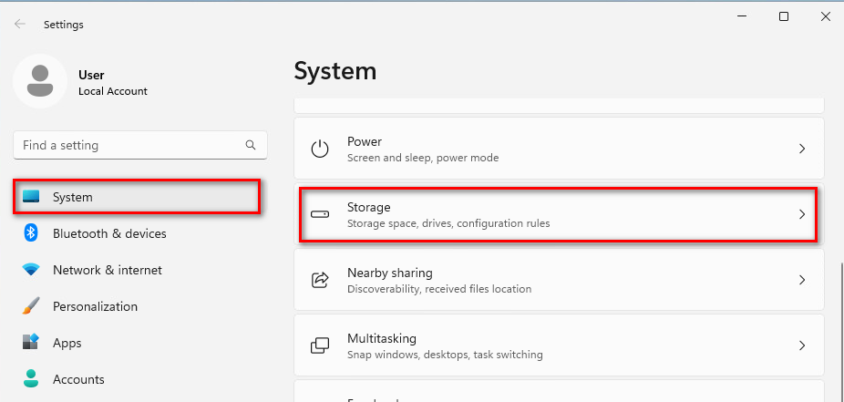Click the Accounts person icon
This screenshot has width=844, height=402.
[31, 379]
